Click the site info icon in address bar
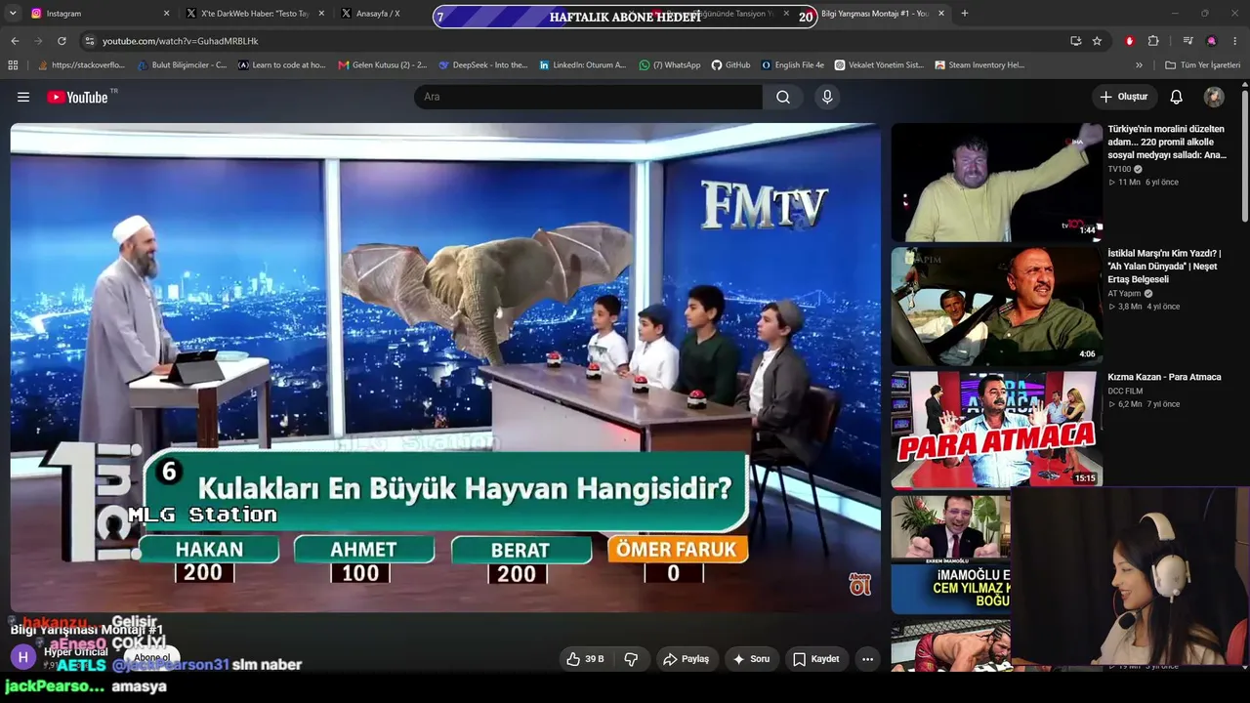The height and width of the screenshot is (703, 1250). pyautogui.click(x=89, y=41)
